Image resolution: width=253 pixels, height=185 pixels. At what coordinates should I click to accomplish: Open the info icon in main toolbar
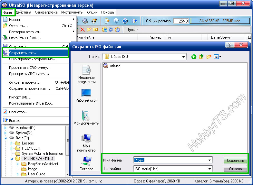point(116,21)
